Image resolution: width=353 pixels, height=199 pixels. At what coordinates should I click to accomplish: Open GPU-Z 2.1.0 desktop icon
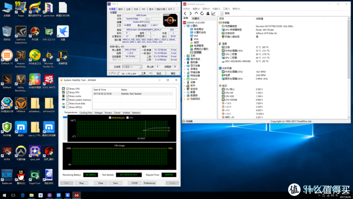tap(49, 33)
